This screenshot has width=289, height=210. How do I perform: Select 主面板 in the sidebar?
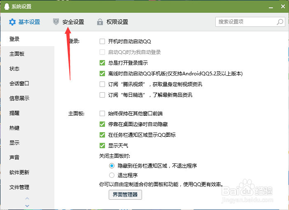point(27,54)
